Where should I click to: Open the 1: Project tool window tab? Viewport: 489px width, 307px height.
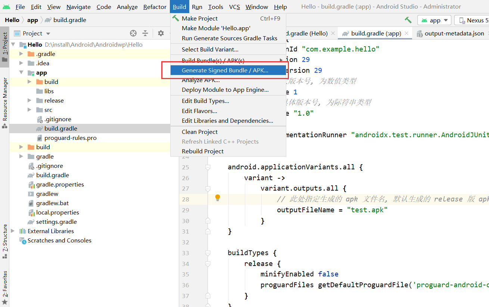click(5, 47)
